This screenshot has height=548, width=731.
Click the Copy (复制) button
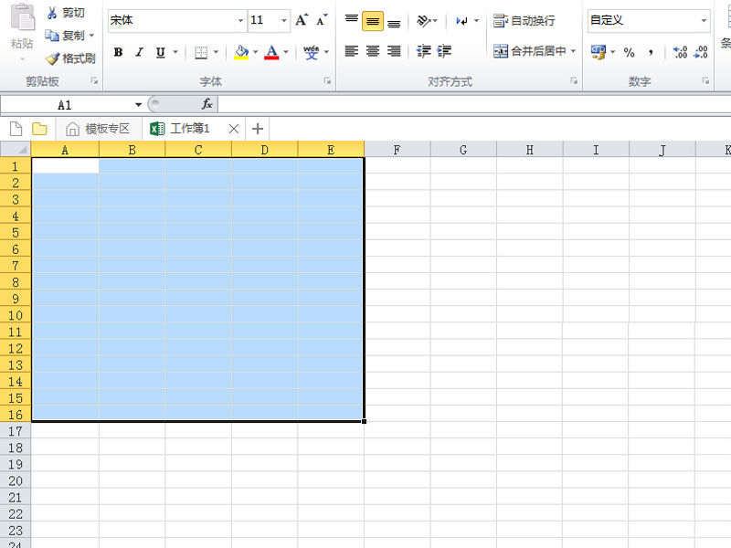point(65,36)
